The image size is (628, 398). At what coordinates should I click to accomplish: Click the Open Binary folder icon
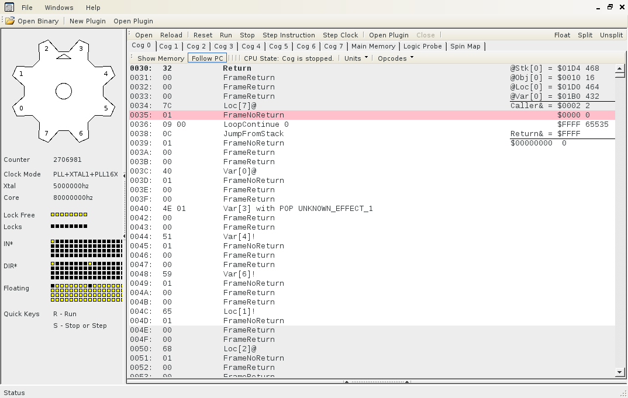pos(10,21)
